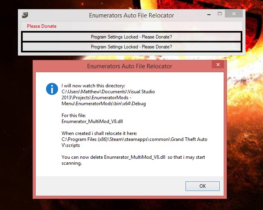Click the Steam path line ending 'Grand Theft Auto'

(x=134, y=139)
